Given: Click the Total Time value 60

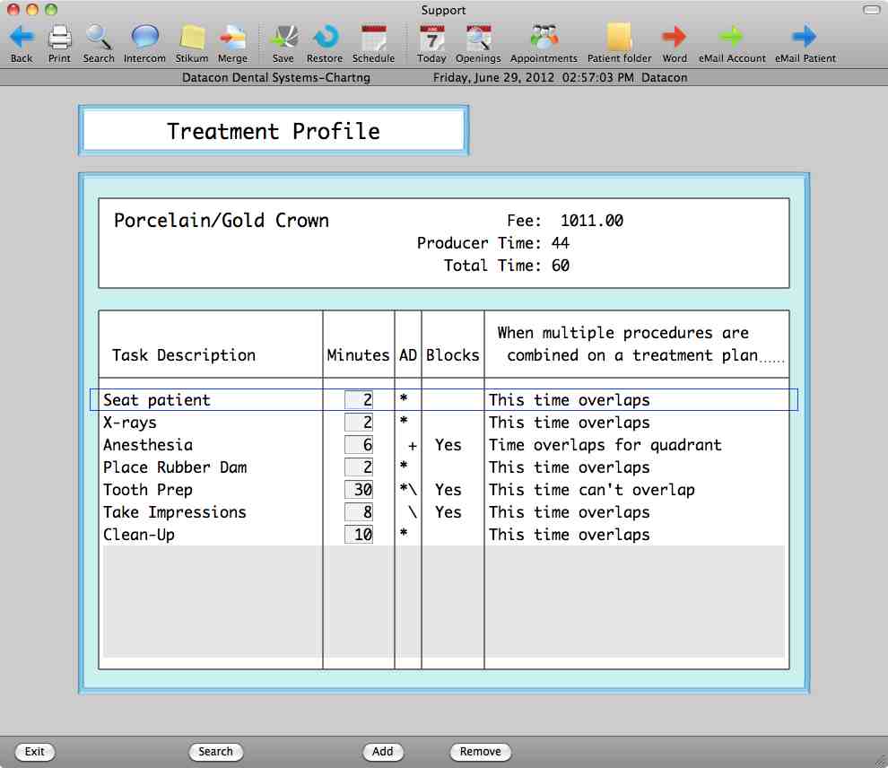Looking at the screenshot, I should click(560, 265).
